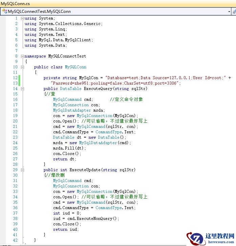Collapse the ExecuteUpdate method at line 29
Viewport: 236px width, 246px height.
[x=22, y=170]
